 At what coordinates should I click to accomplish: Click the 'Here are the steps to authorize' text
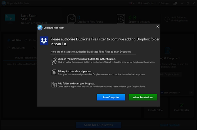[x=90, y=52]
